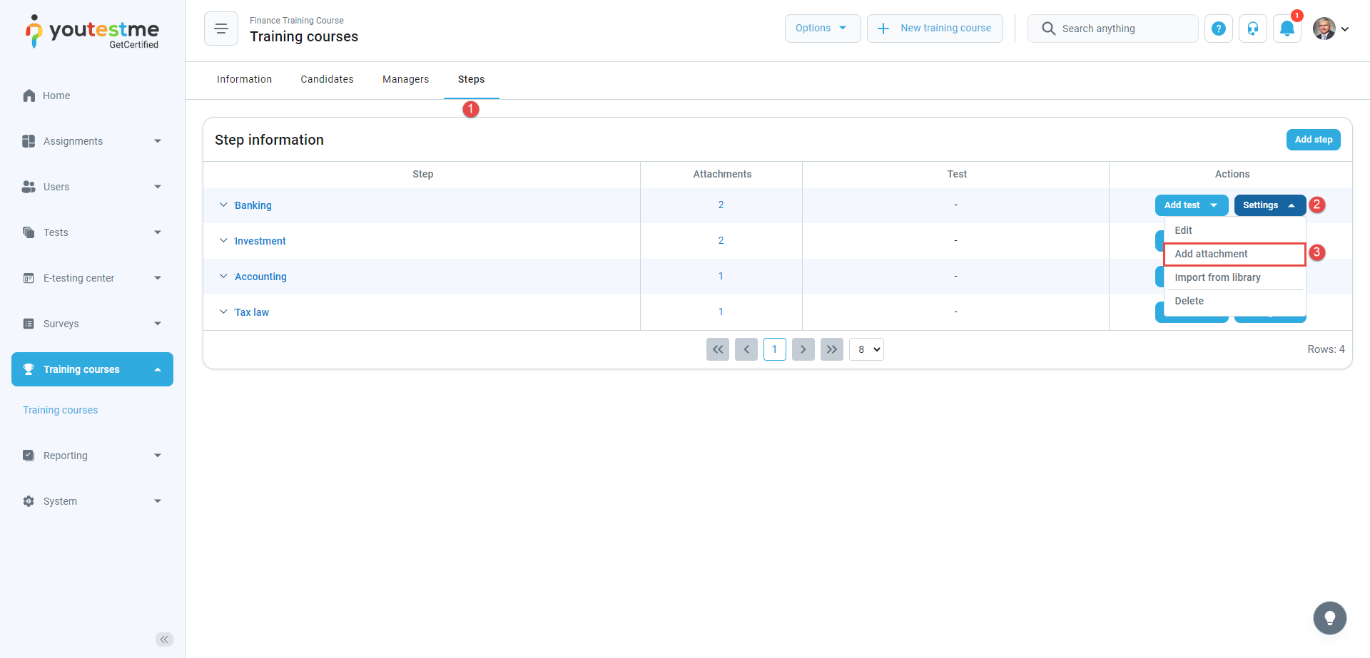
Task: Go to the last page of the table
Action: (831, 349)
